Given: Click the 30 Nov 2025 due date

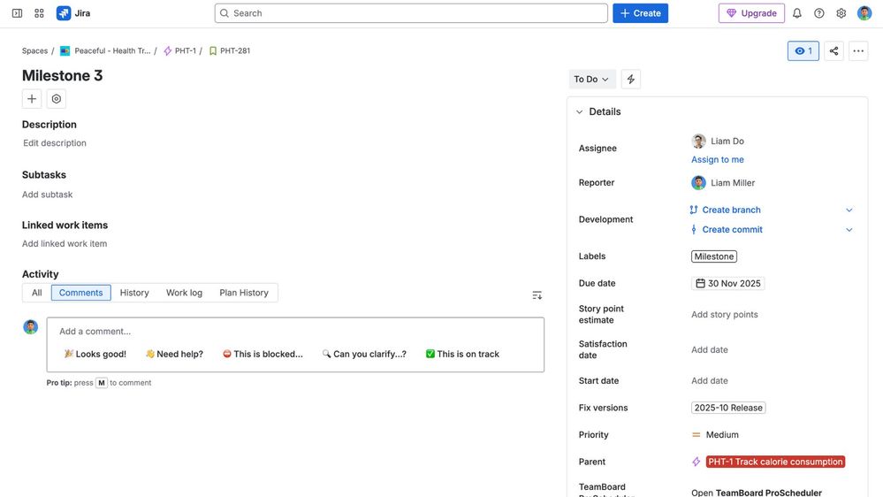Looking at the screenshot, I should tap(727, 283).
